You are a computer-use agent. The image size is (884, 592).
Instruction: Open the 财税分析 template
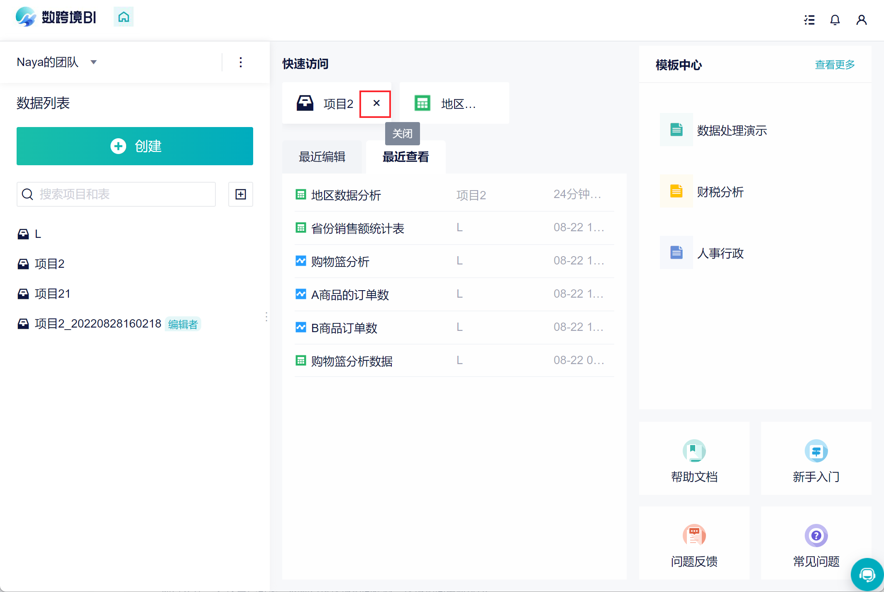tap(720, 192)
